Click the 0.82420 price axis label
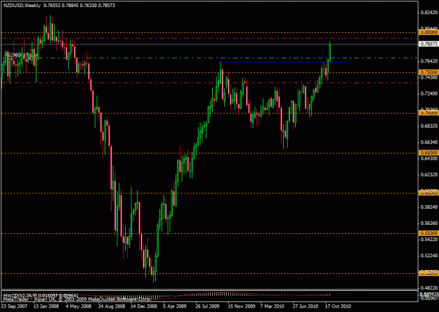Image resolution: width=439 pixels, height=312 pixels. click(x=429, y=13)
